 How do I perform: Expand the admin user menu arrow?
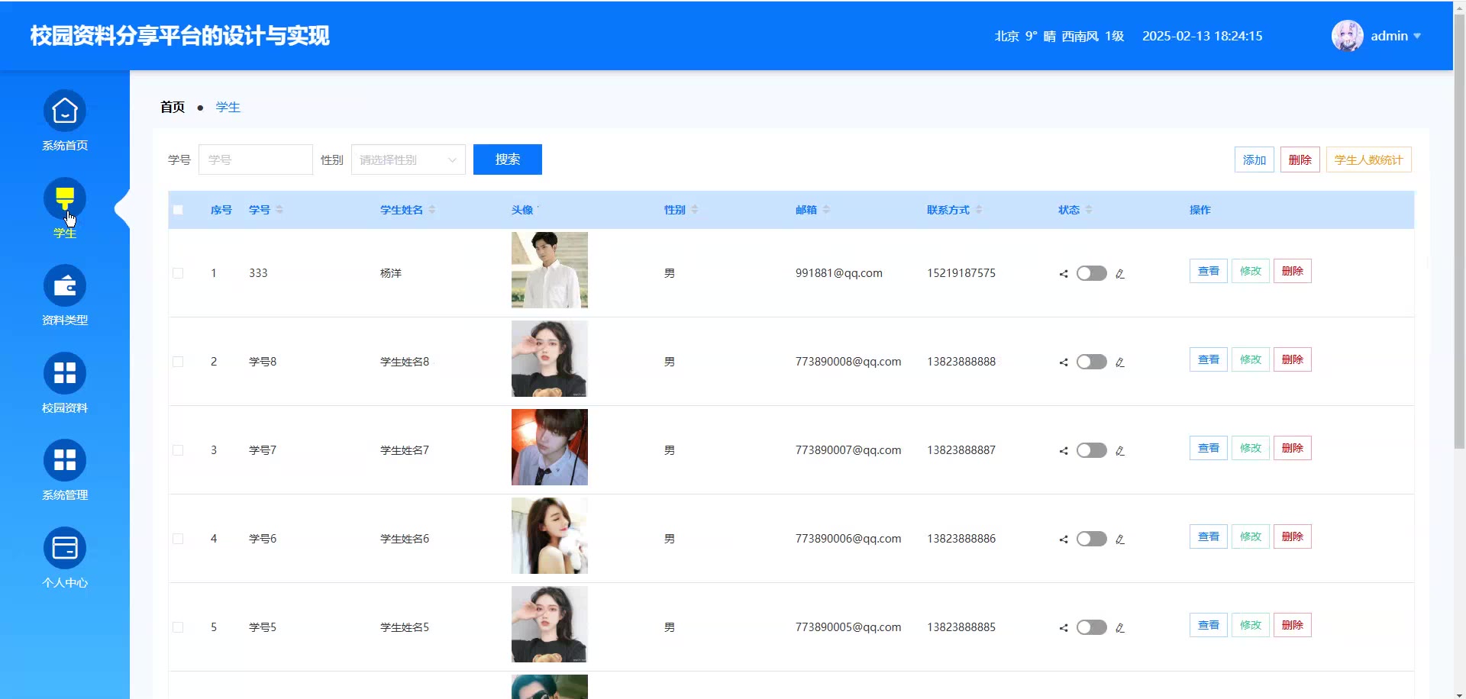(x=1417, y=36)
